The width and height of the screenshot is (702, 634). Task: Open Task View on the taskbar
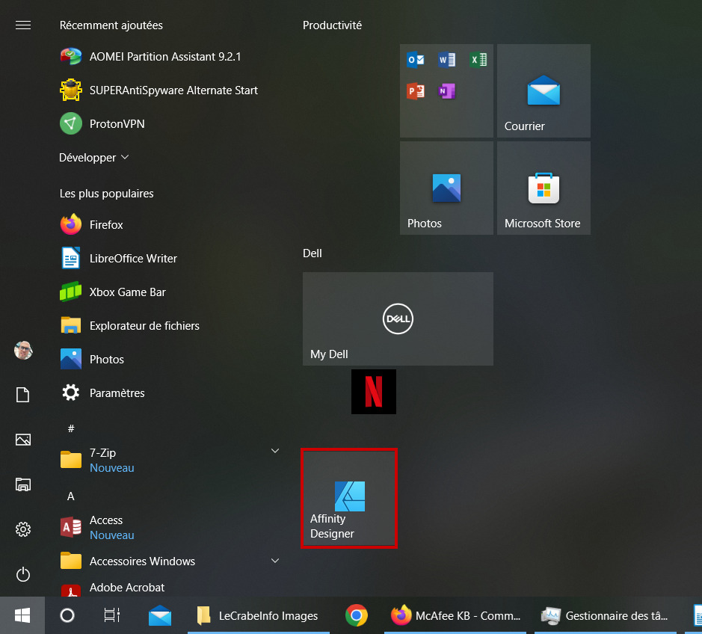pos(112,615)
